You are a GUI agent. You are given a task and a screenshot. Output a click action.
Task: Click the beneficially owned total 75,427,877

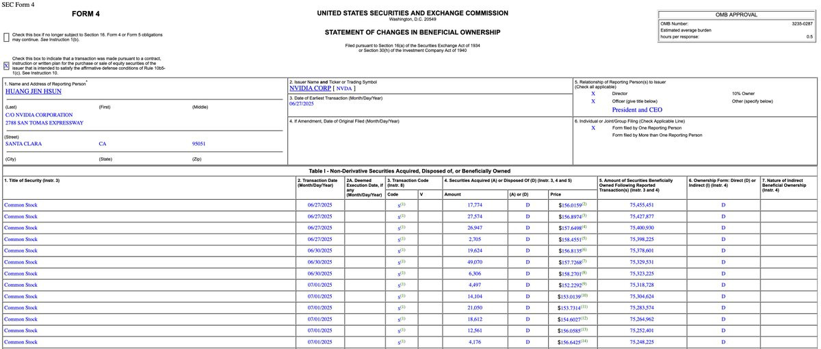click(x=642, y=216)
